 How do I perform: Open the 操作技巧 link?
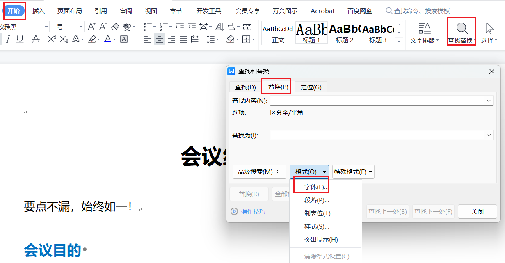click(253, 212)
